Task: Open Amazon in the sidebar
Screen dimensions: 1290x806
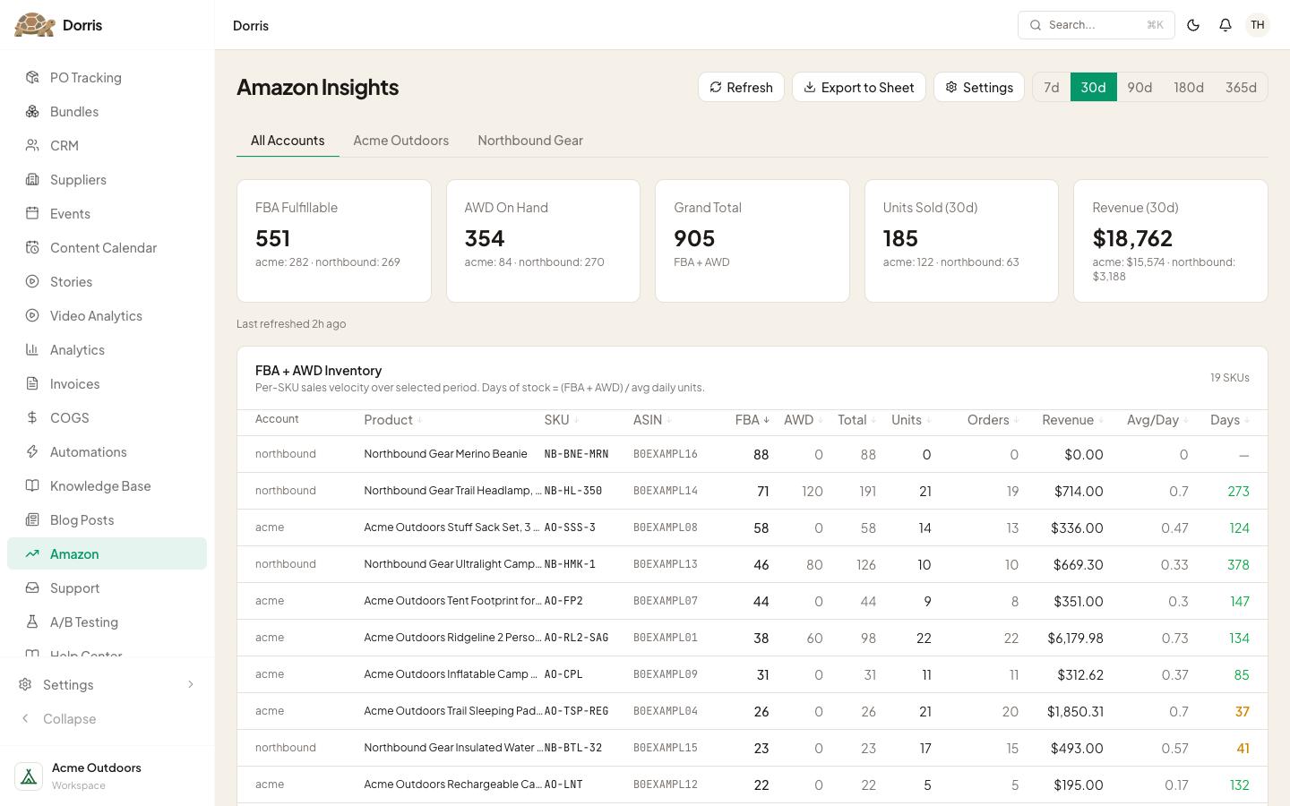Action: pos(107,554)
